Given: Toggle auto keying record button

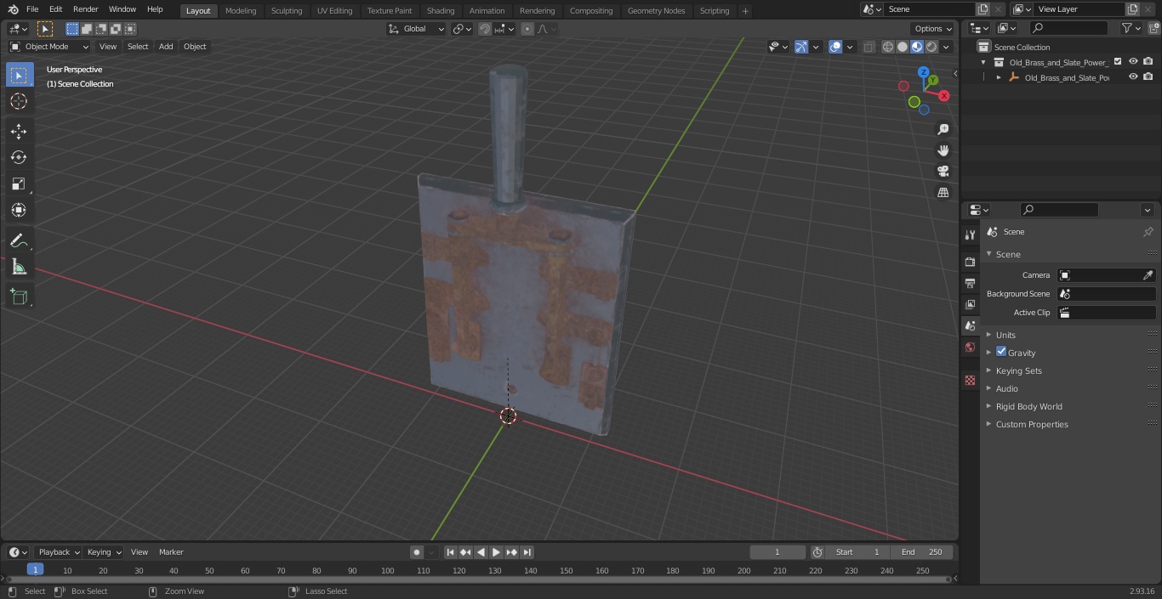Looking at the screenshot, I should coord(417,552).
